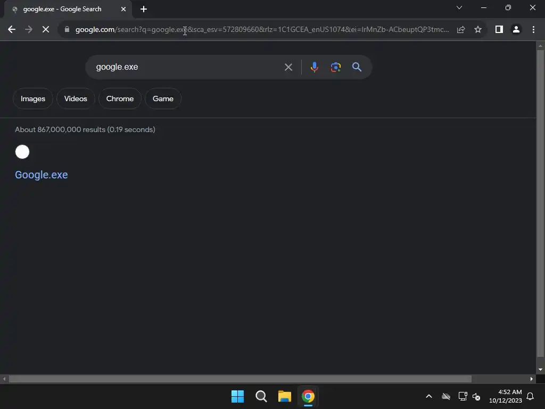Open the notifications bell
The image size is (545, 409).
530,396
